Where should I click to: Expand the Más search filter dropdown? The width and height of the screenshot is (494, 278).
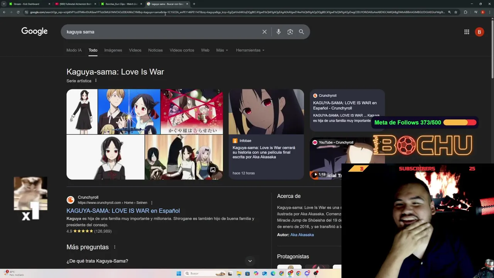coord(222,50)
